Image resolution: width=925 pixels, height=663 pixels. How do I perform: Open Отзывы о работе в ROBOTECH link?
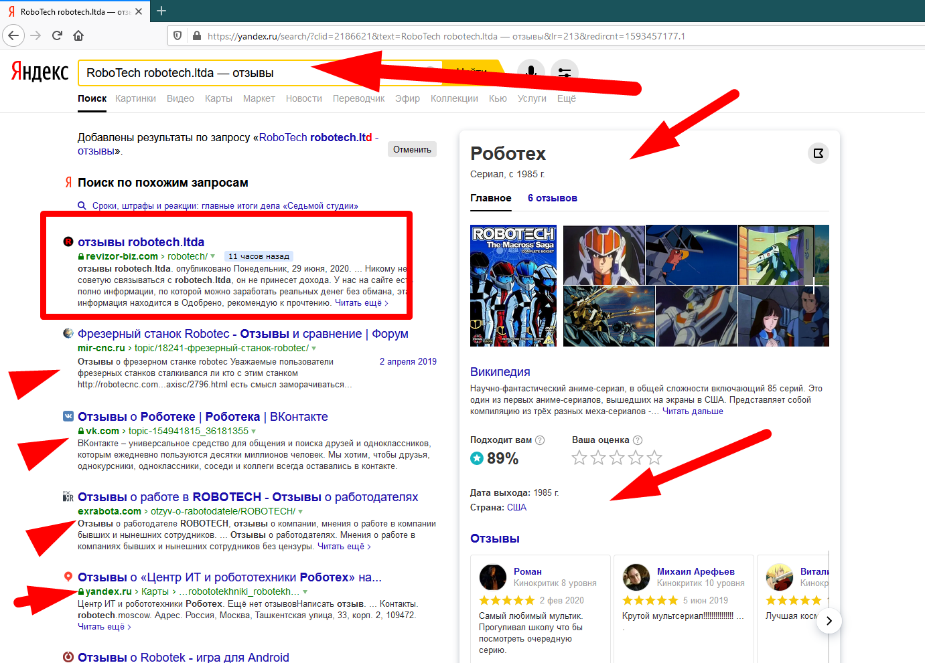pyautogui.click(x=248, y=497)
